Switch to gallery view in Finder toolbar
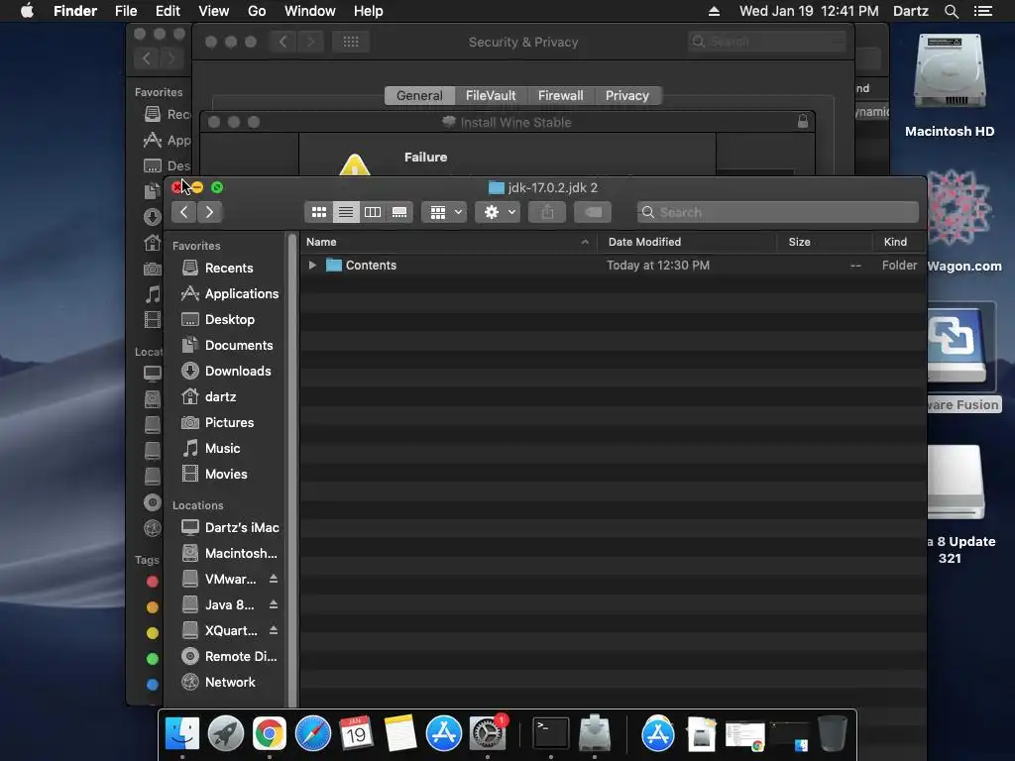 [399, 212]
